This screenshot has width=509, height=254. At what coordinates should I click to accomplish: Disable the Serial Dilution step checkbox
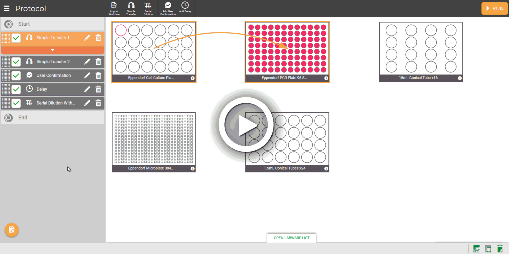tap(16, 103)
